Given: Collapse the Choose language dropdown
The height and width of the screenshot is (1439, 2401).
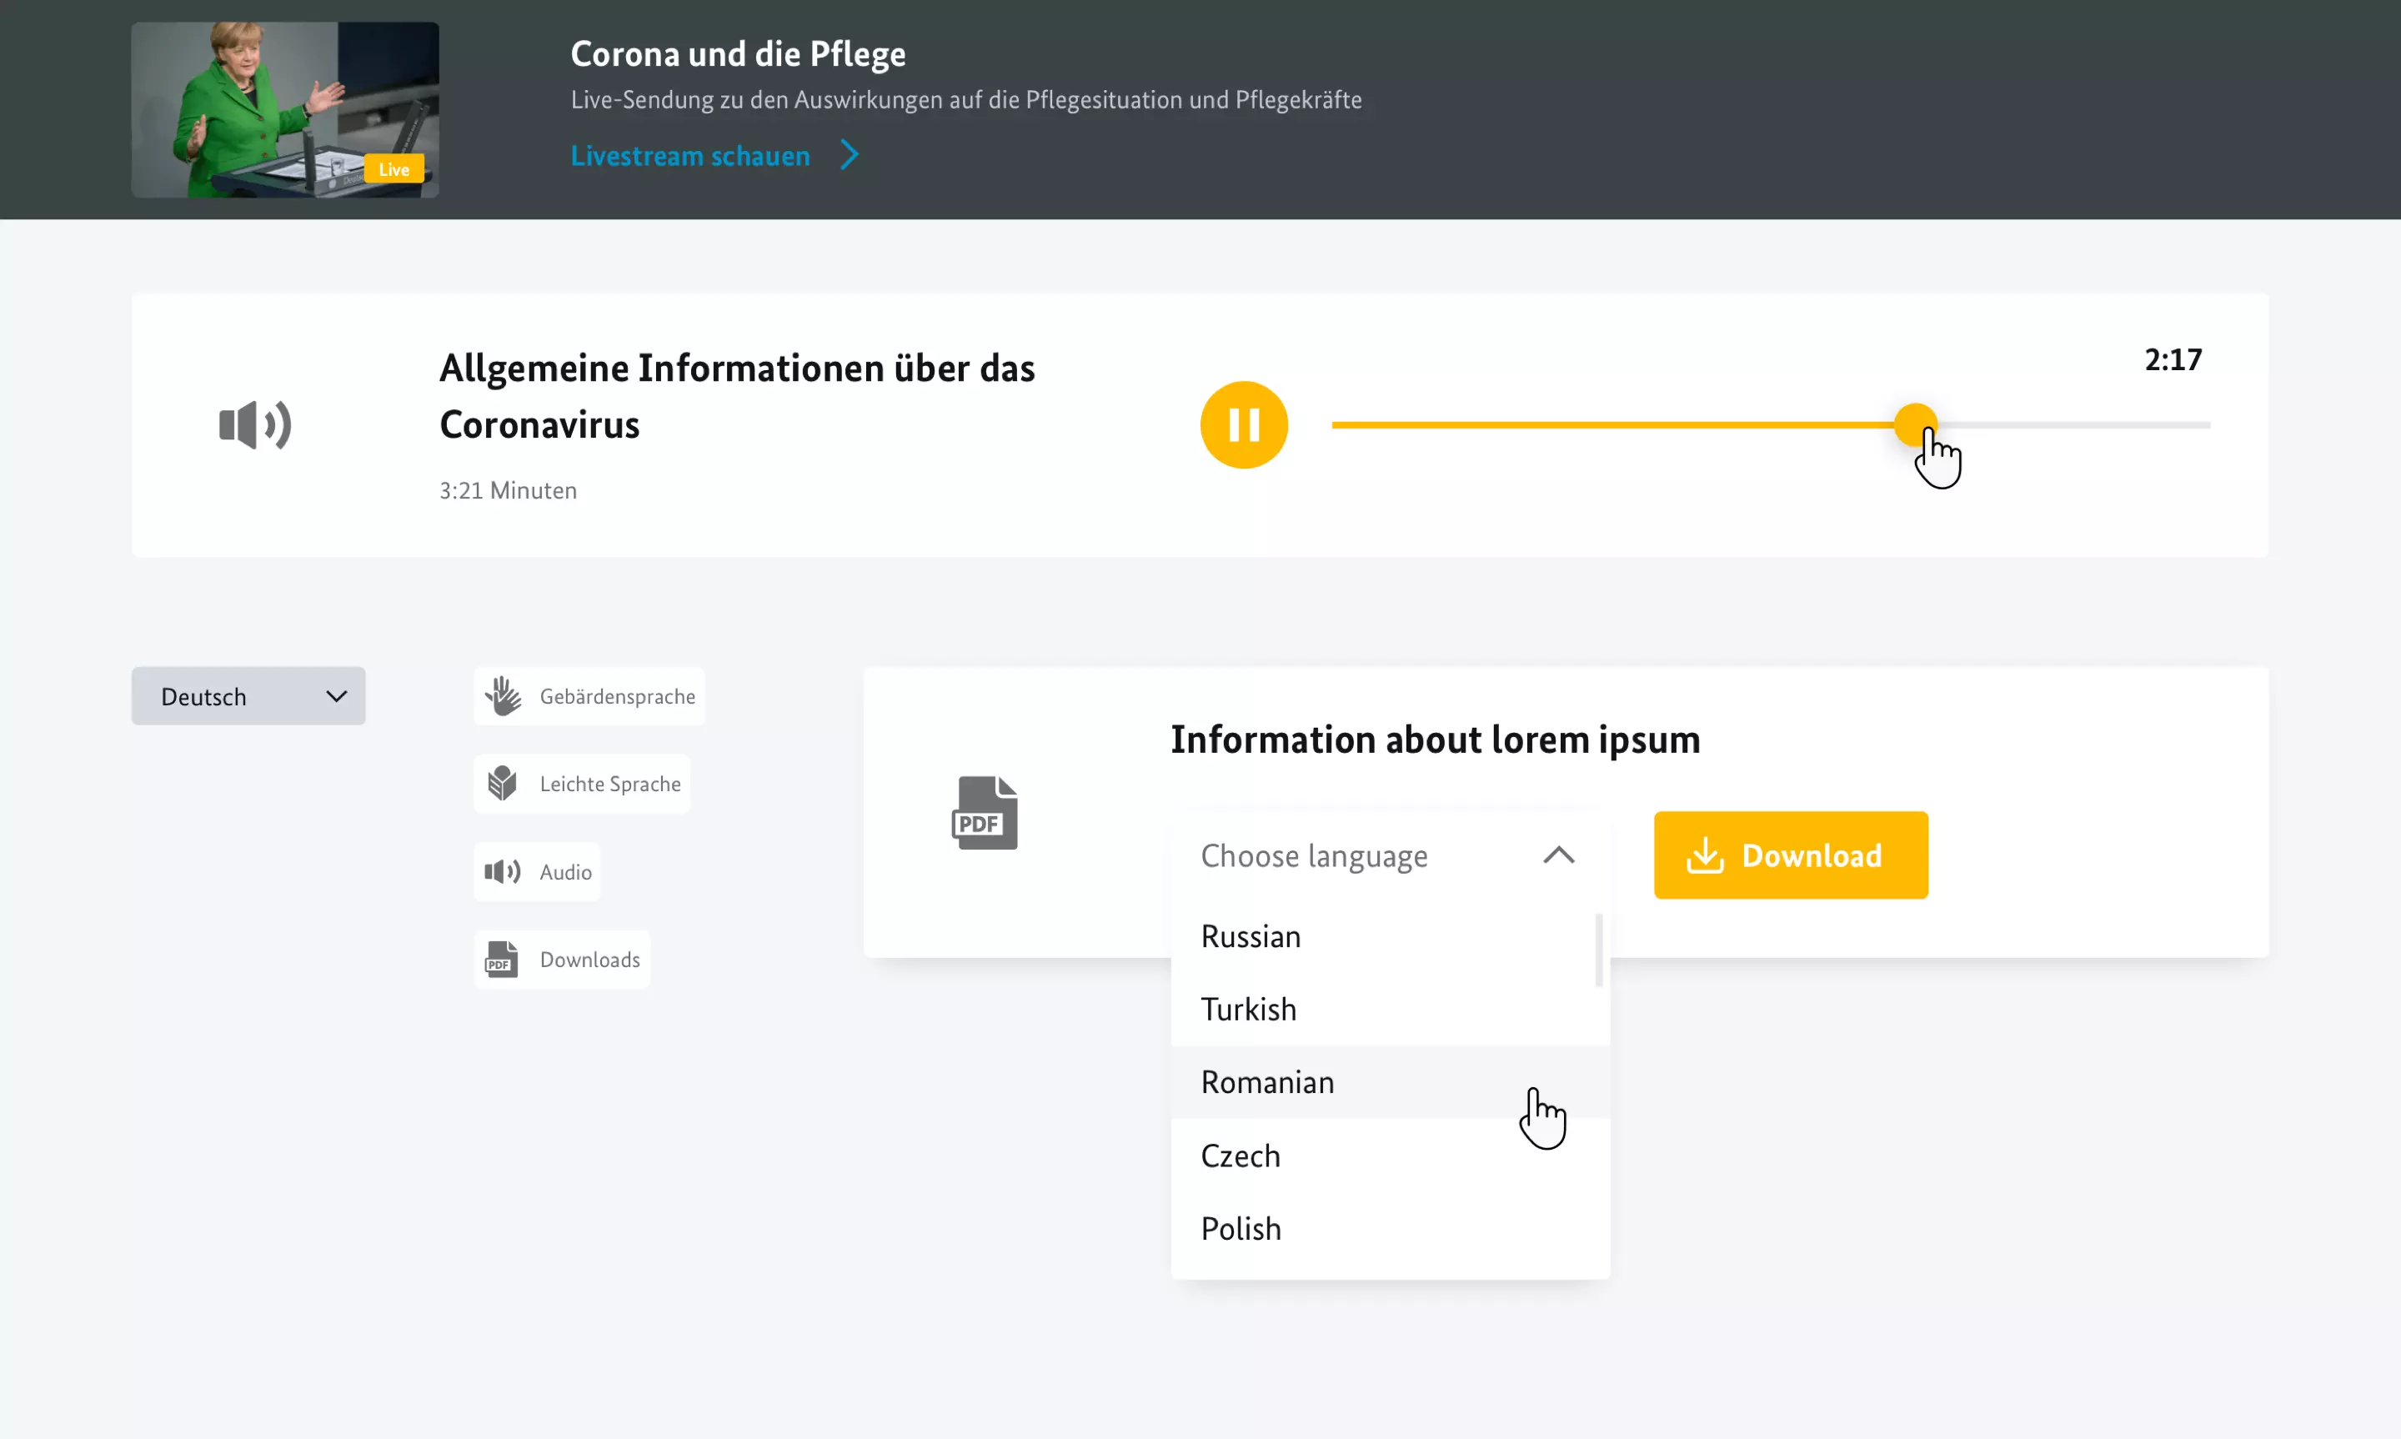Looking at the screenshot, I should click(1558, 855).
